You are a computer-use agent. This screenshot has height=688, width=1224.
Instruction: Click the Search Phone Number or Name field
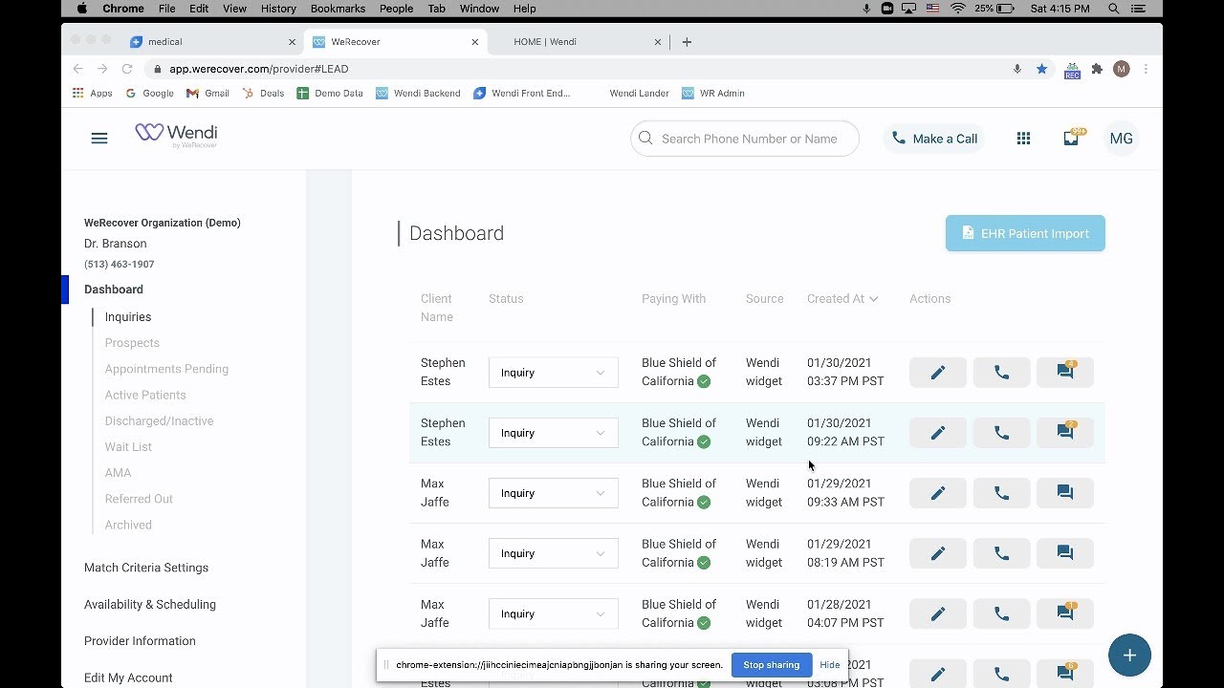[x=745, y=139]
